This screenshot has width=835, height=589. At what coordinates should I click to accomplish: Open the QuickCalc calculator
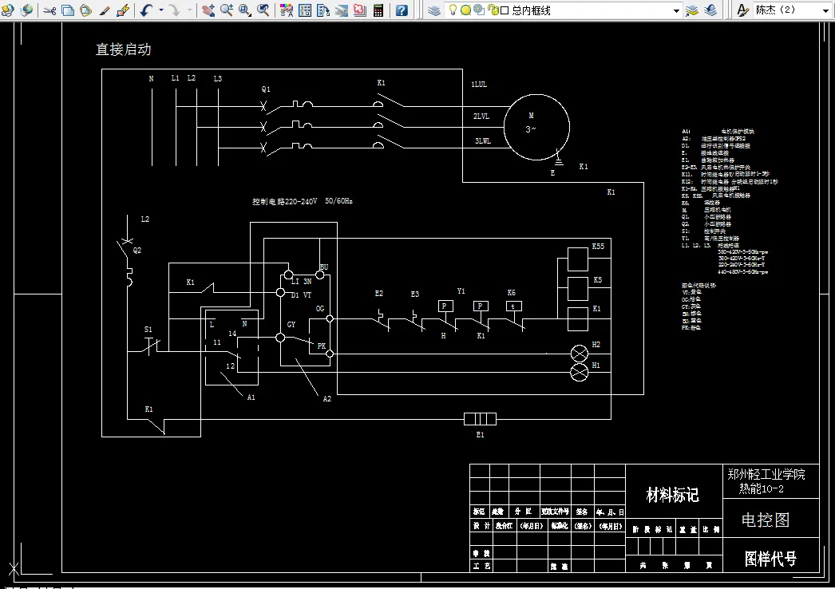378,10
